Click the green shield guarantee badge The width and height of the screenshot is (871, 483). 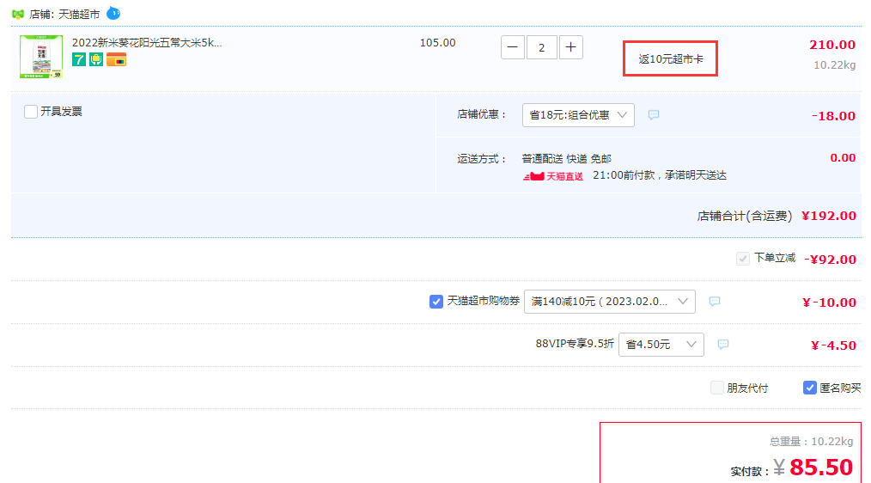click(96, 59)
